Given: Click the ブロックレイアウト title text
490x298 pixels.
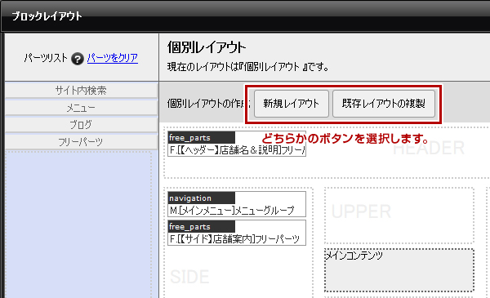Looking at the screenshot, I should (x=47, y=16).
